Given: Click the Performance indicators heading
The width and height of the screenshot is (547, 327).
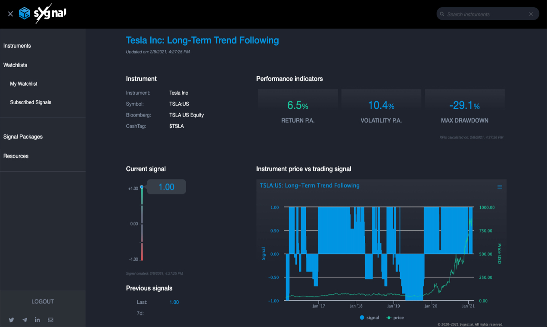Looking at the screenshot, I should tap(289, 79).
